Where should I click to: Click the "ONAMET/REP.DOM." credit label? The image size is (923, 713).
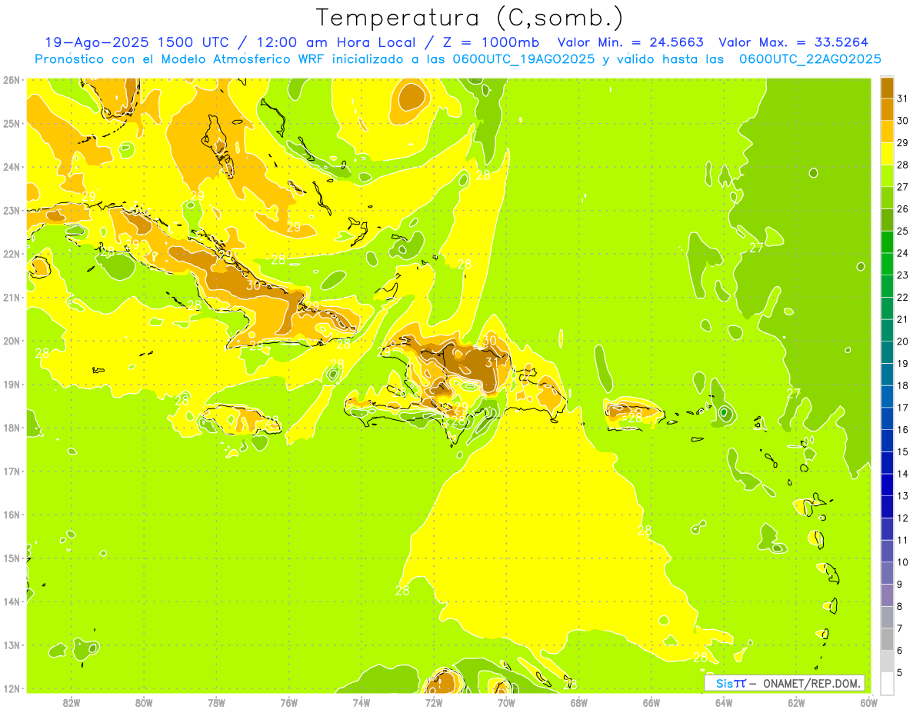pyautogui.click(x=811, y=683)
